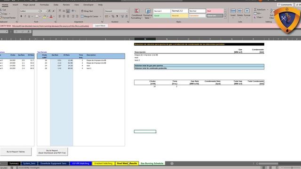This screenshot has width=301, height=169.
Task: Click Merge & Center
Action: pos(90,16)
